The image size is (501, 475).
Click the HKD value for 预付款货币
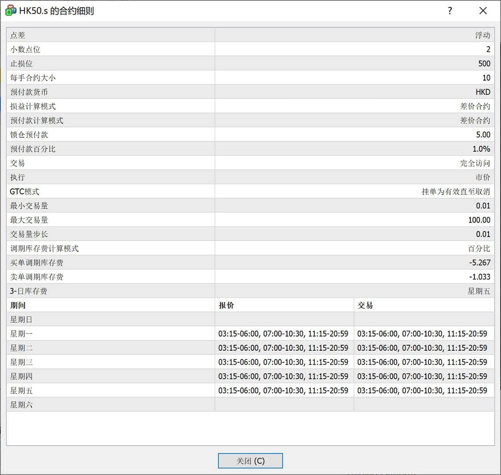click(482, 92)
